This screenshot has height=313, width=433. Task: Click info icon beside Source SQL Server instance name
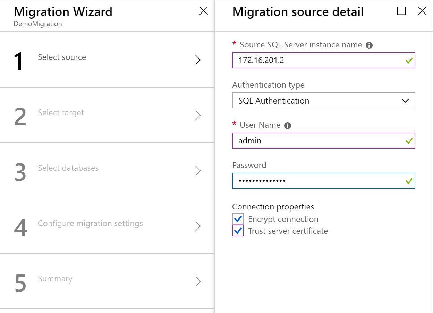(369, 45)
